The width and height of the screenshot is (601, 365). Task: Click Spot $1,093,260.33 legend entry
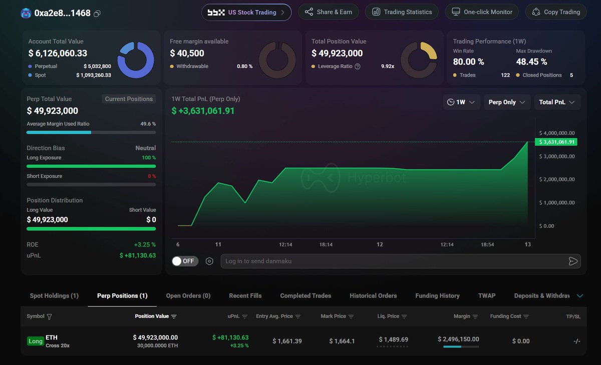click(x=70, y=75)
